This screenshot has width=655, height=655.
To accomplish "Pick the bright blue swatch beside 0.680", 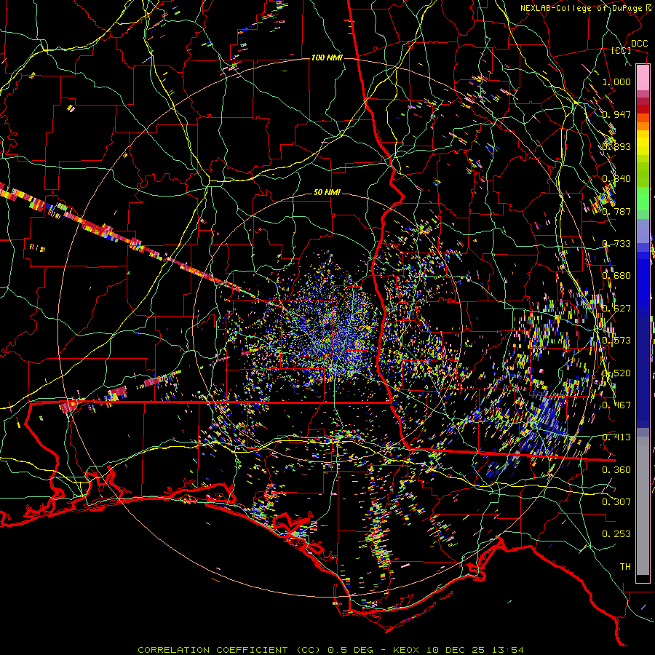I will pyautogui.click(x=643, y=279).
